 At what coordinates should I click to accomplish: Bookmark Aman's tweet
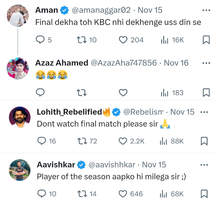206,40
